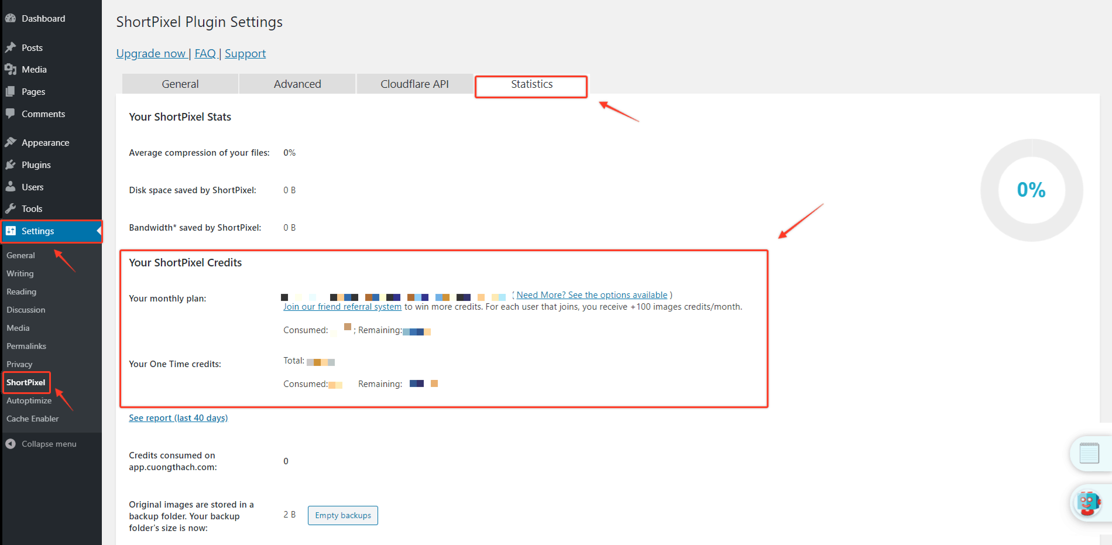Open the ShortPixel robot helper icon
Viewport: 1112px width, 545px height.
pos(1088,503)
